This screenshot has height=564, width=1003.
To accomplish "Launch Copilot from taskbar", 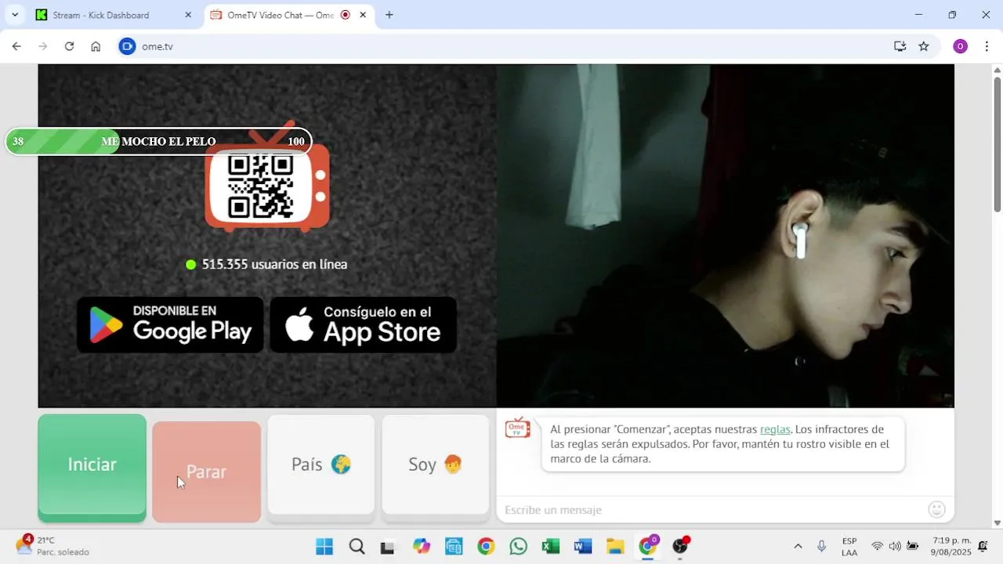I will pos(422,547).
